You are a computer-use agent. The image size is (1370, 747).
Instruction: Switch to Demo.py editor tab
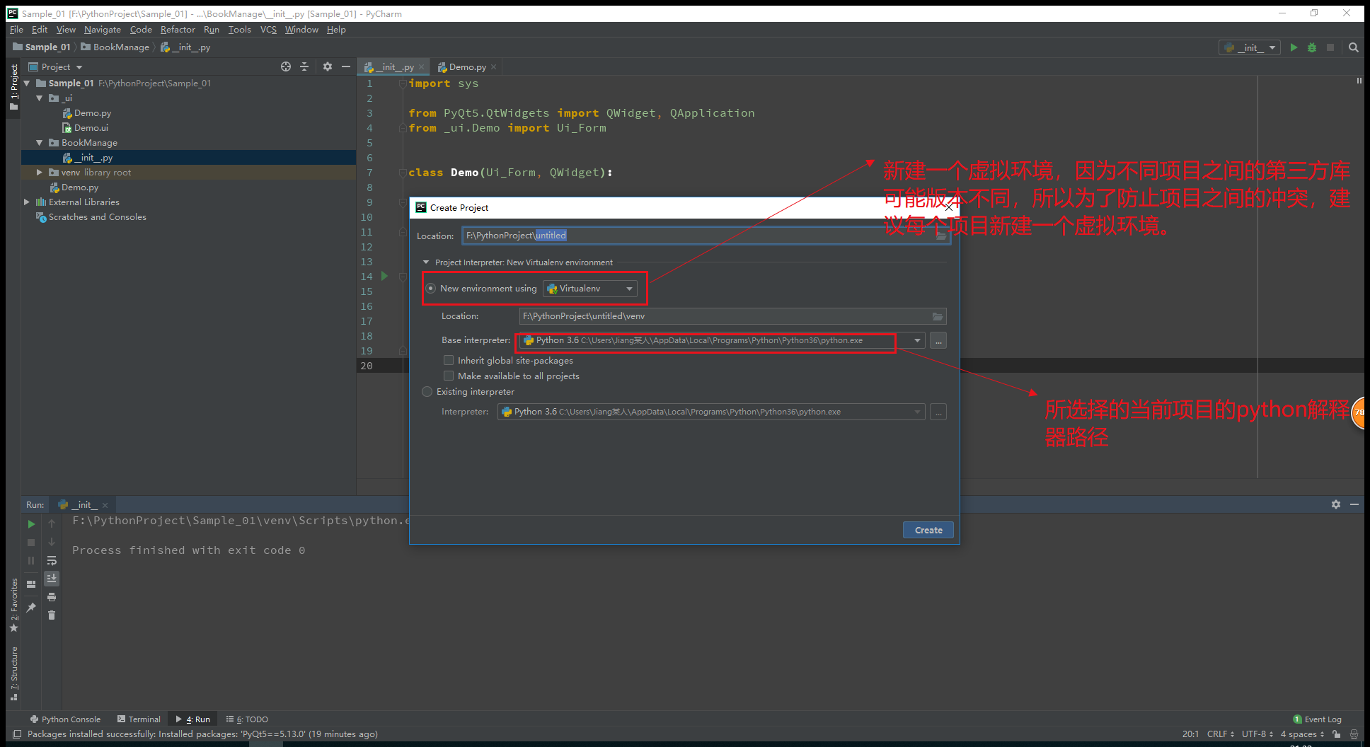click(x=467, y=67)
